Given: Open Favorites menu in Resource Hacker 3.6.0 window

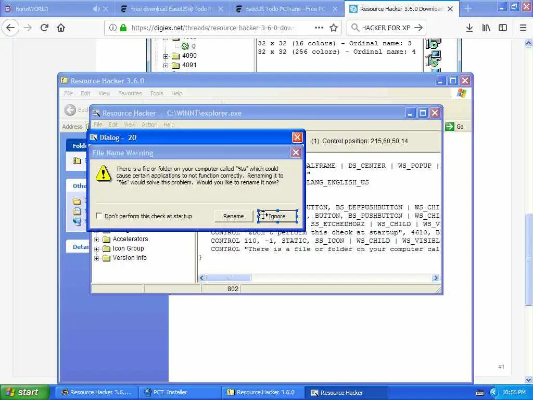Looking at the screenshot, I should [130, 93].
